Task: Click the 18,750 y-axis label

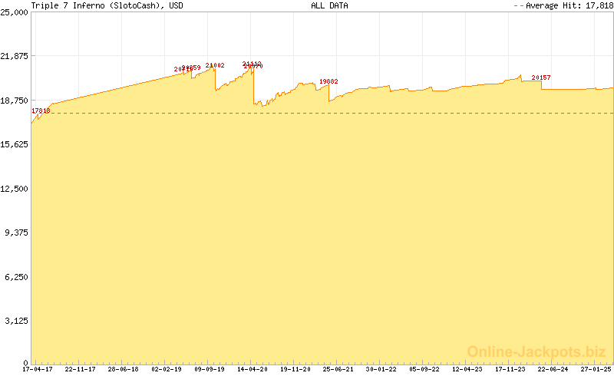Action: point(15,101)
